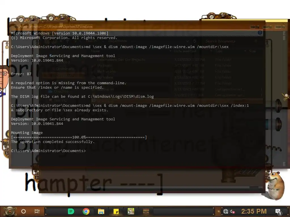Click the muted volume speaker icon
The image size is (290, 217).
tap(232, 211)
